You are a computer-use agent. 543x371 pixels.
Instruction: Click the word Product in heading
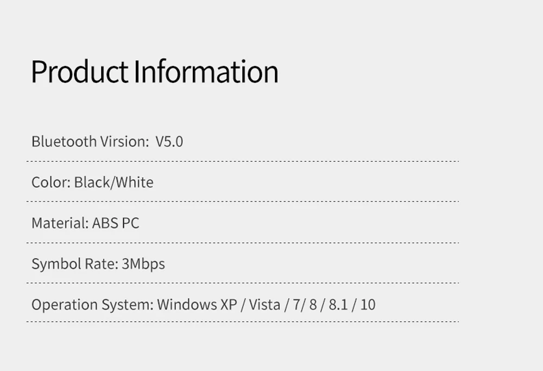[x=79, y=72]
